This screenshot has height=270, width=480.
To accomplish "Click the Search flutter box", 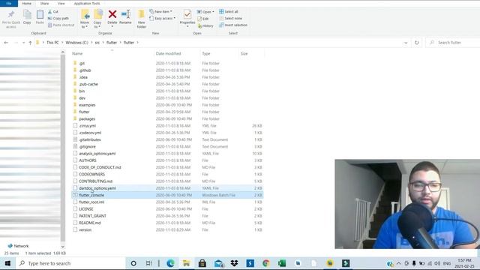I will (453, 43).
